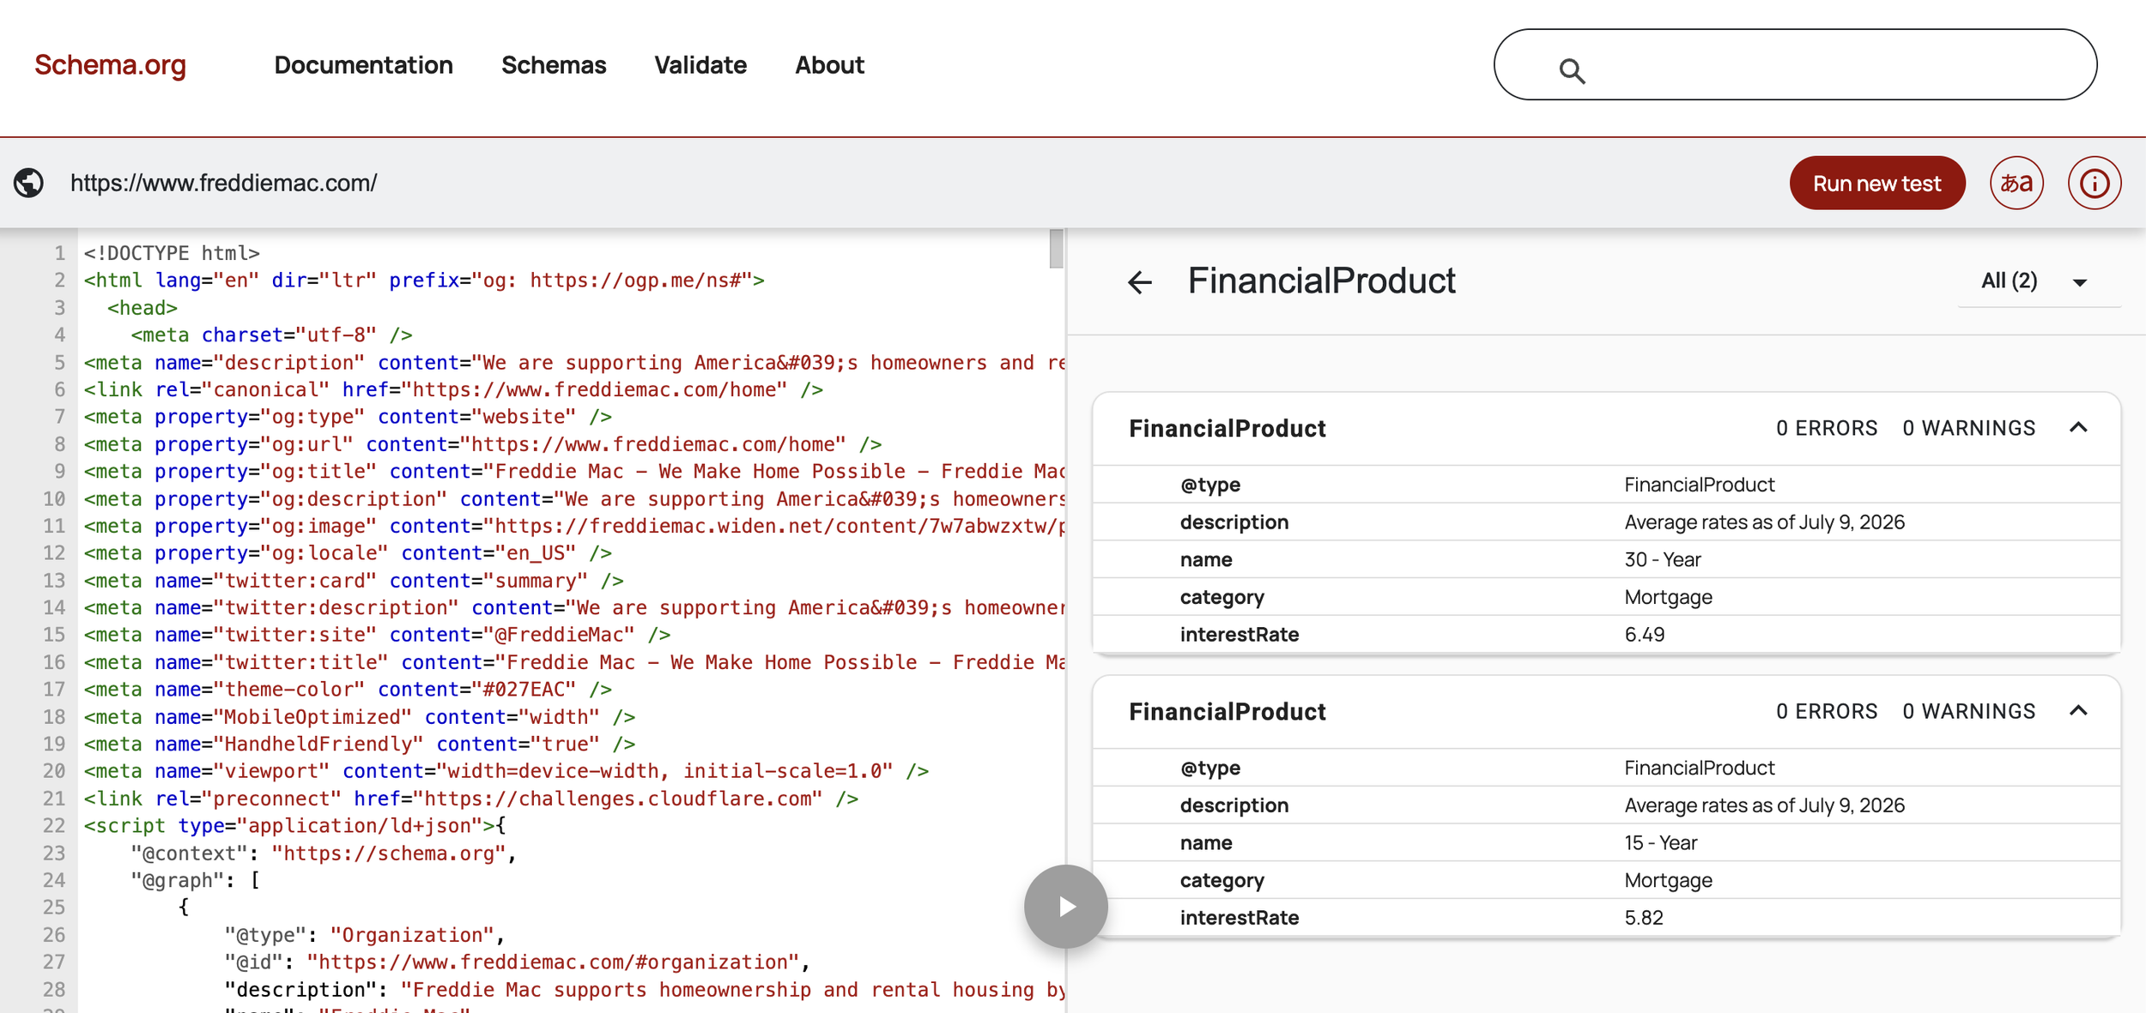Click the meta charset utf-8 line
The image size is (2146, 1013).
tap(271, 335)
